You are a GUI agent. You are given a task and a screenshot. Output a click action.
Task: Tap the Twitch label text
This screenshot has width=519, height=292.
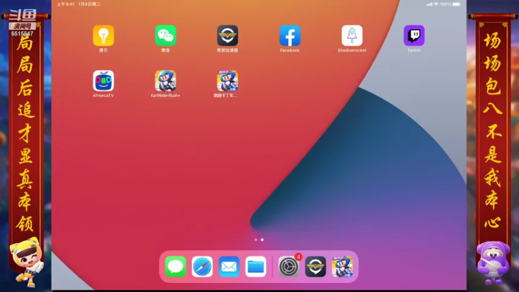[x=414, y=51]
